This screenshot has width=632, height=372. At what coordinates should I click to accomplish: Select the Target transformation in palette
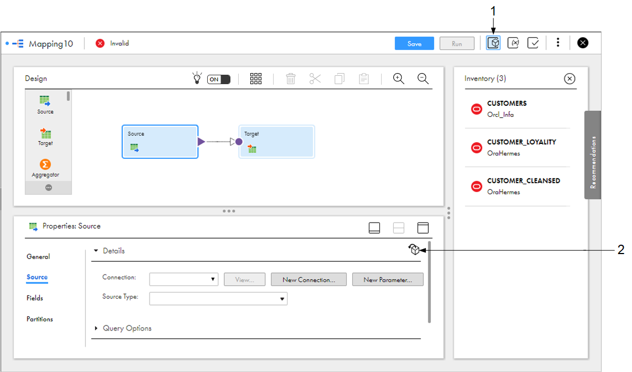coord(45,137)
